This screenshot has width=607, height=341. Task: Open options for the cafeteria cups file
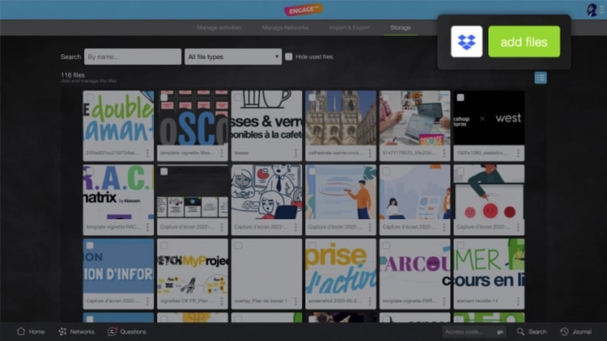[295, 153]
